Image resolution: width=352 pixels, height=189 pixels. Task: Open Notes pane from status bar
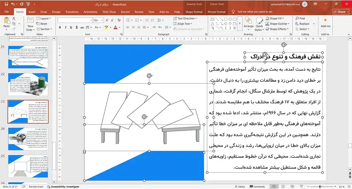point(240,186)
